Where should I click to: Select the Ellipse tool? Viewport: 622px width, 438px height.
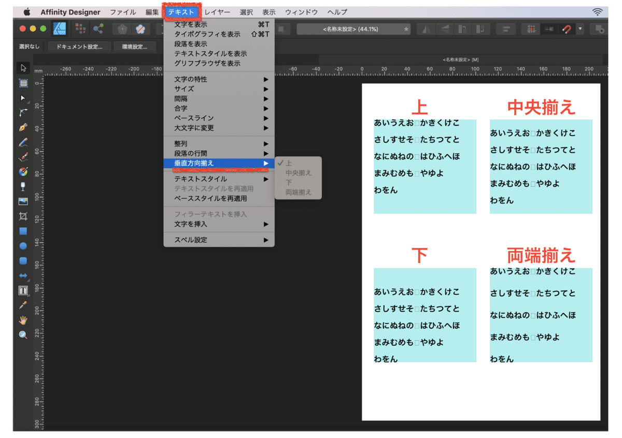coord(23,246)
